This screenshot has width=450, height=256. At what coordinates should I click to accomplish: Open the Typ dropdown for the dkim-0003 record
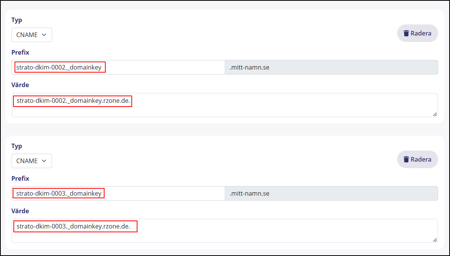31,161
